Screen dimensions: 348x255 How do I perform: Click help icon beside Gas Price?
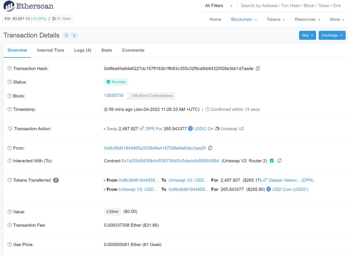(10, 245)
